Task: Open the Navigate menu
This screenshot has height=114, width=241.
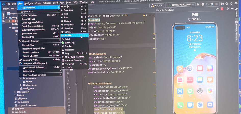Action: pos(29,3)
